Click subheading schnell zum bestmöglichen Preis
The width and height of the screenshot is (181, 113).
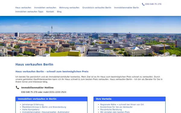[x=52, y=71]
